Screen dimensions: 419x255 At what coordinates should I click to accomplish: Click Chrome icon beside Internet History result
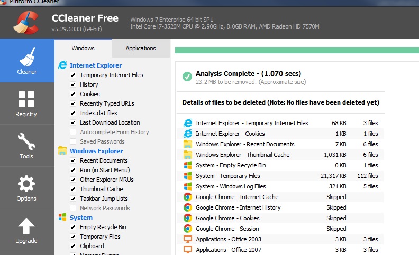(188, 207)
